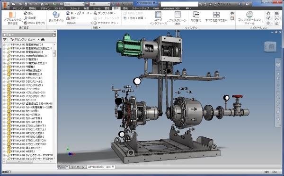Screen dimensions: 284x176
Task: Click the Home house icon in quick access toolbar
Action: [42, 4]
